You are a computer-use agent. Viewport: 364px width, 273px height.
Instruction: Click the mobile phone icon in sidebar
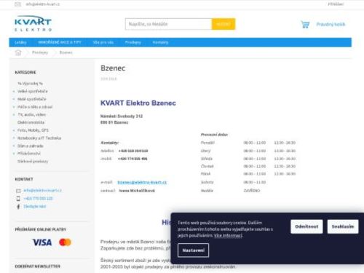click(18, 199)
